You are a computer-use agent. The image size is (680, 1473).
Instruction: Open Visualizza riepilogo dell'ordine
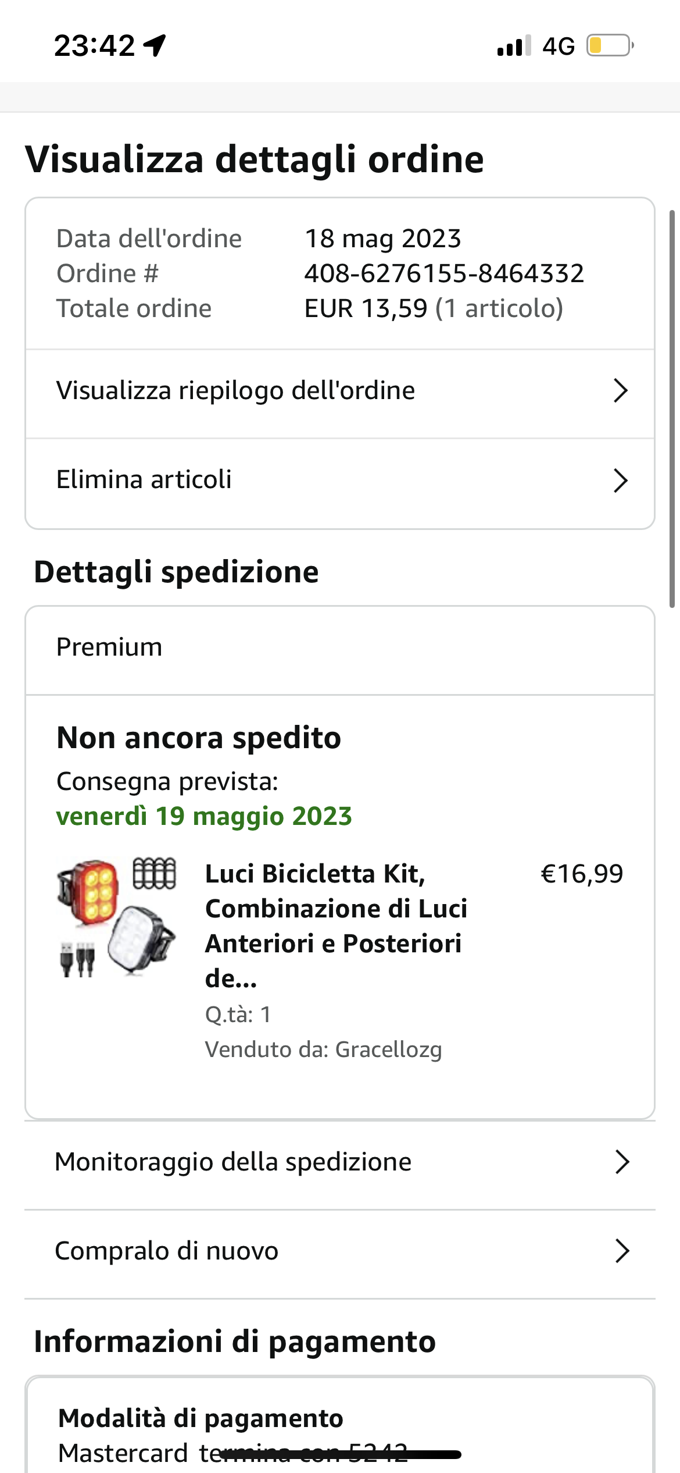tap(235, 391)
